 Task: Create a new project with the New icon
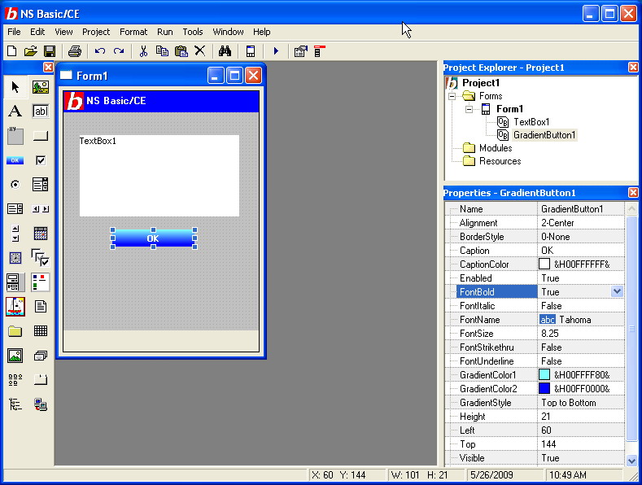click(x=12, y=51)
